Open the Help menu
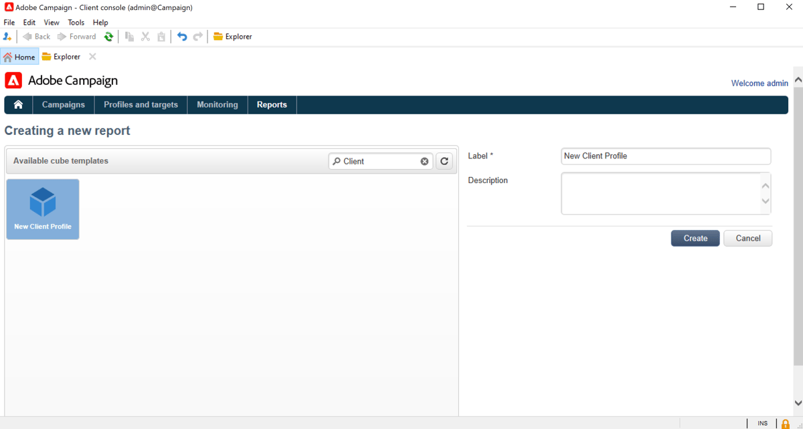803x429 pixels. point(100,22)
